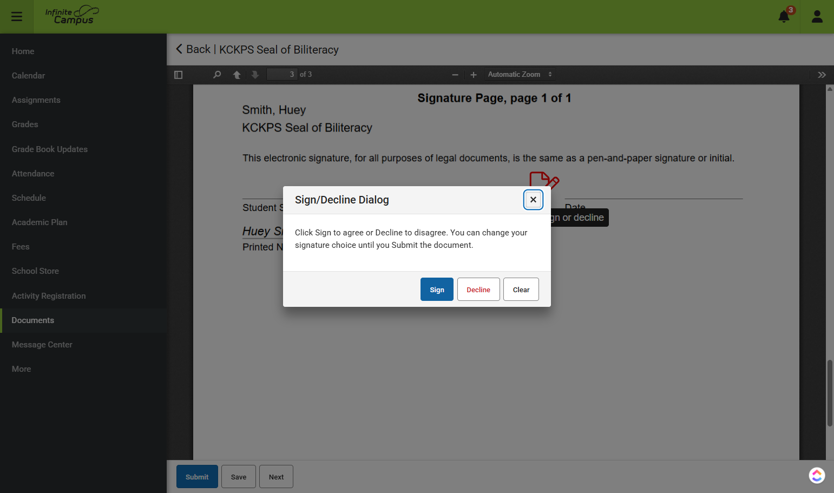
Task: Click the Next button
Action: pyautogui.click(x=276, y=477)
